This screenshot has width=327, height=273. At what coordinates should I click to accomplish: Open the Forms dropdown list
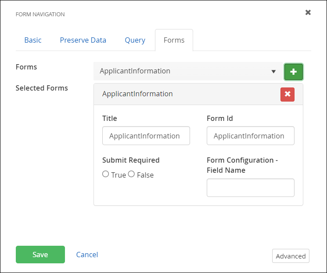(189, 71)
